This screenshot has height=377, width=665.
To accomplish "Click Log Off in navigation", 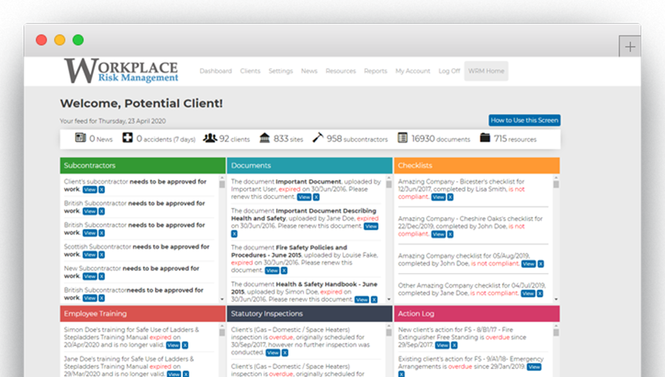I will [x=449, y=71].
